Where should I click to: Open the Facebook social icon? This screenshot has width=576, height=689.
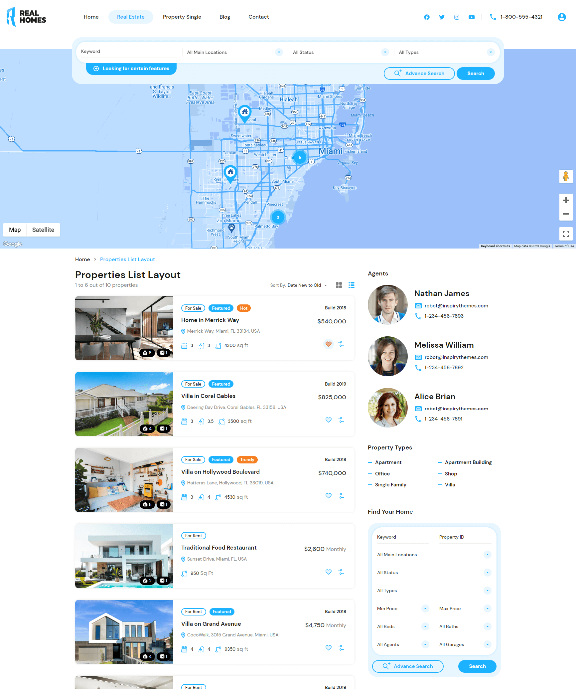click(427, 17)
